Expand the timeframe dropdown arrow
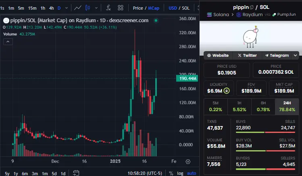302x176 pixels. click(x=67, y=8)
